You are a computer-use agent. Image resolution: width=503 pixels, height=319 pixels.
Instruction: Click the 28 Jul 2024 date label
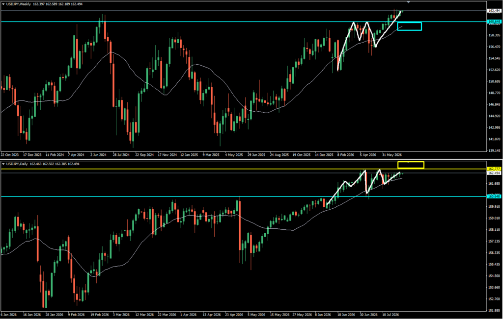pos(121,154)
